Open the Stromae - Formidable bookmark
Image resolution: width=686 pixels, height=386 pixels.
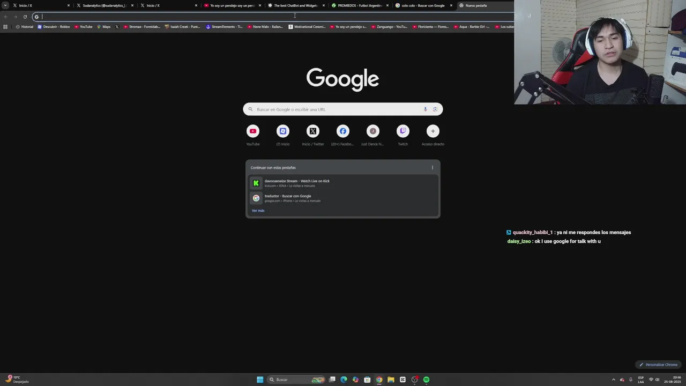tap(141, 26)
